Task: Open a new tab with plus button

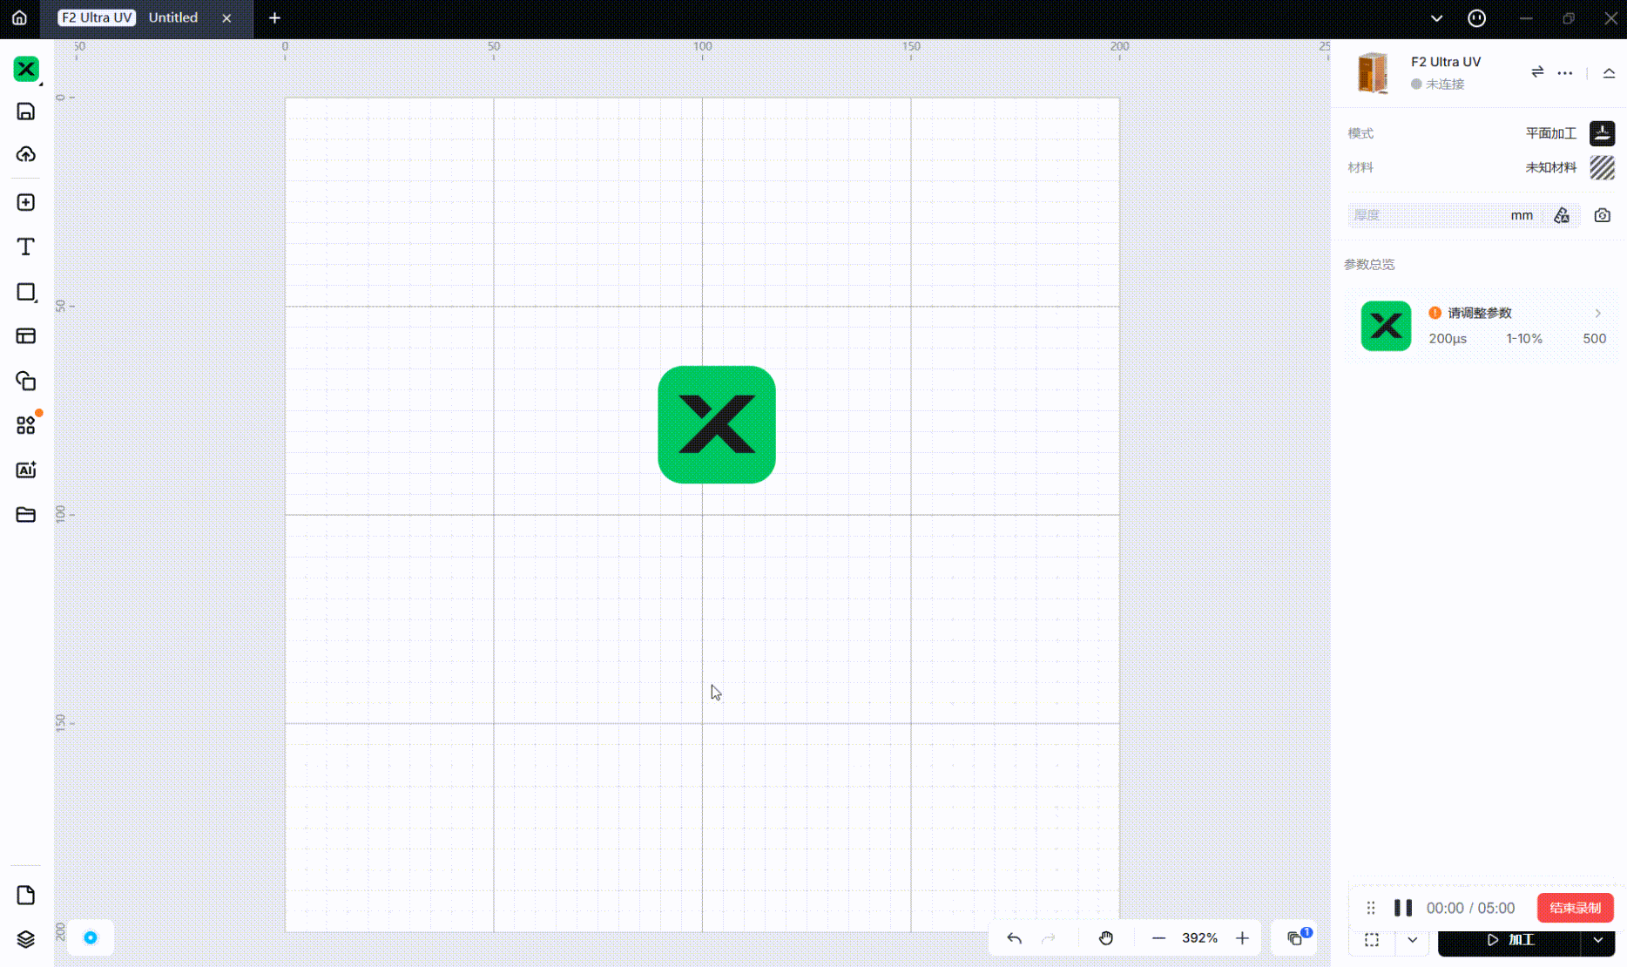Action: click(x=274, y=17)
